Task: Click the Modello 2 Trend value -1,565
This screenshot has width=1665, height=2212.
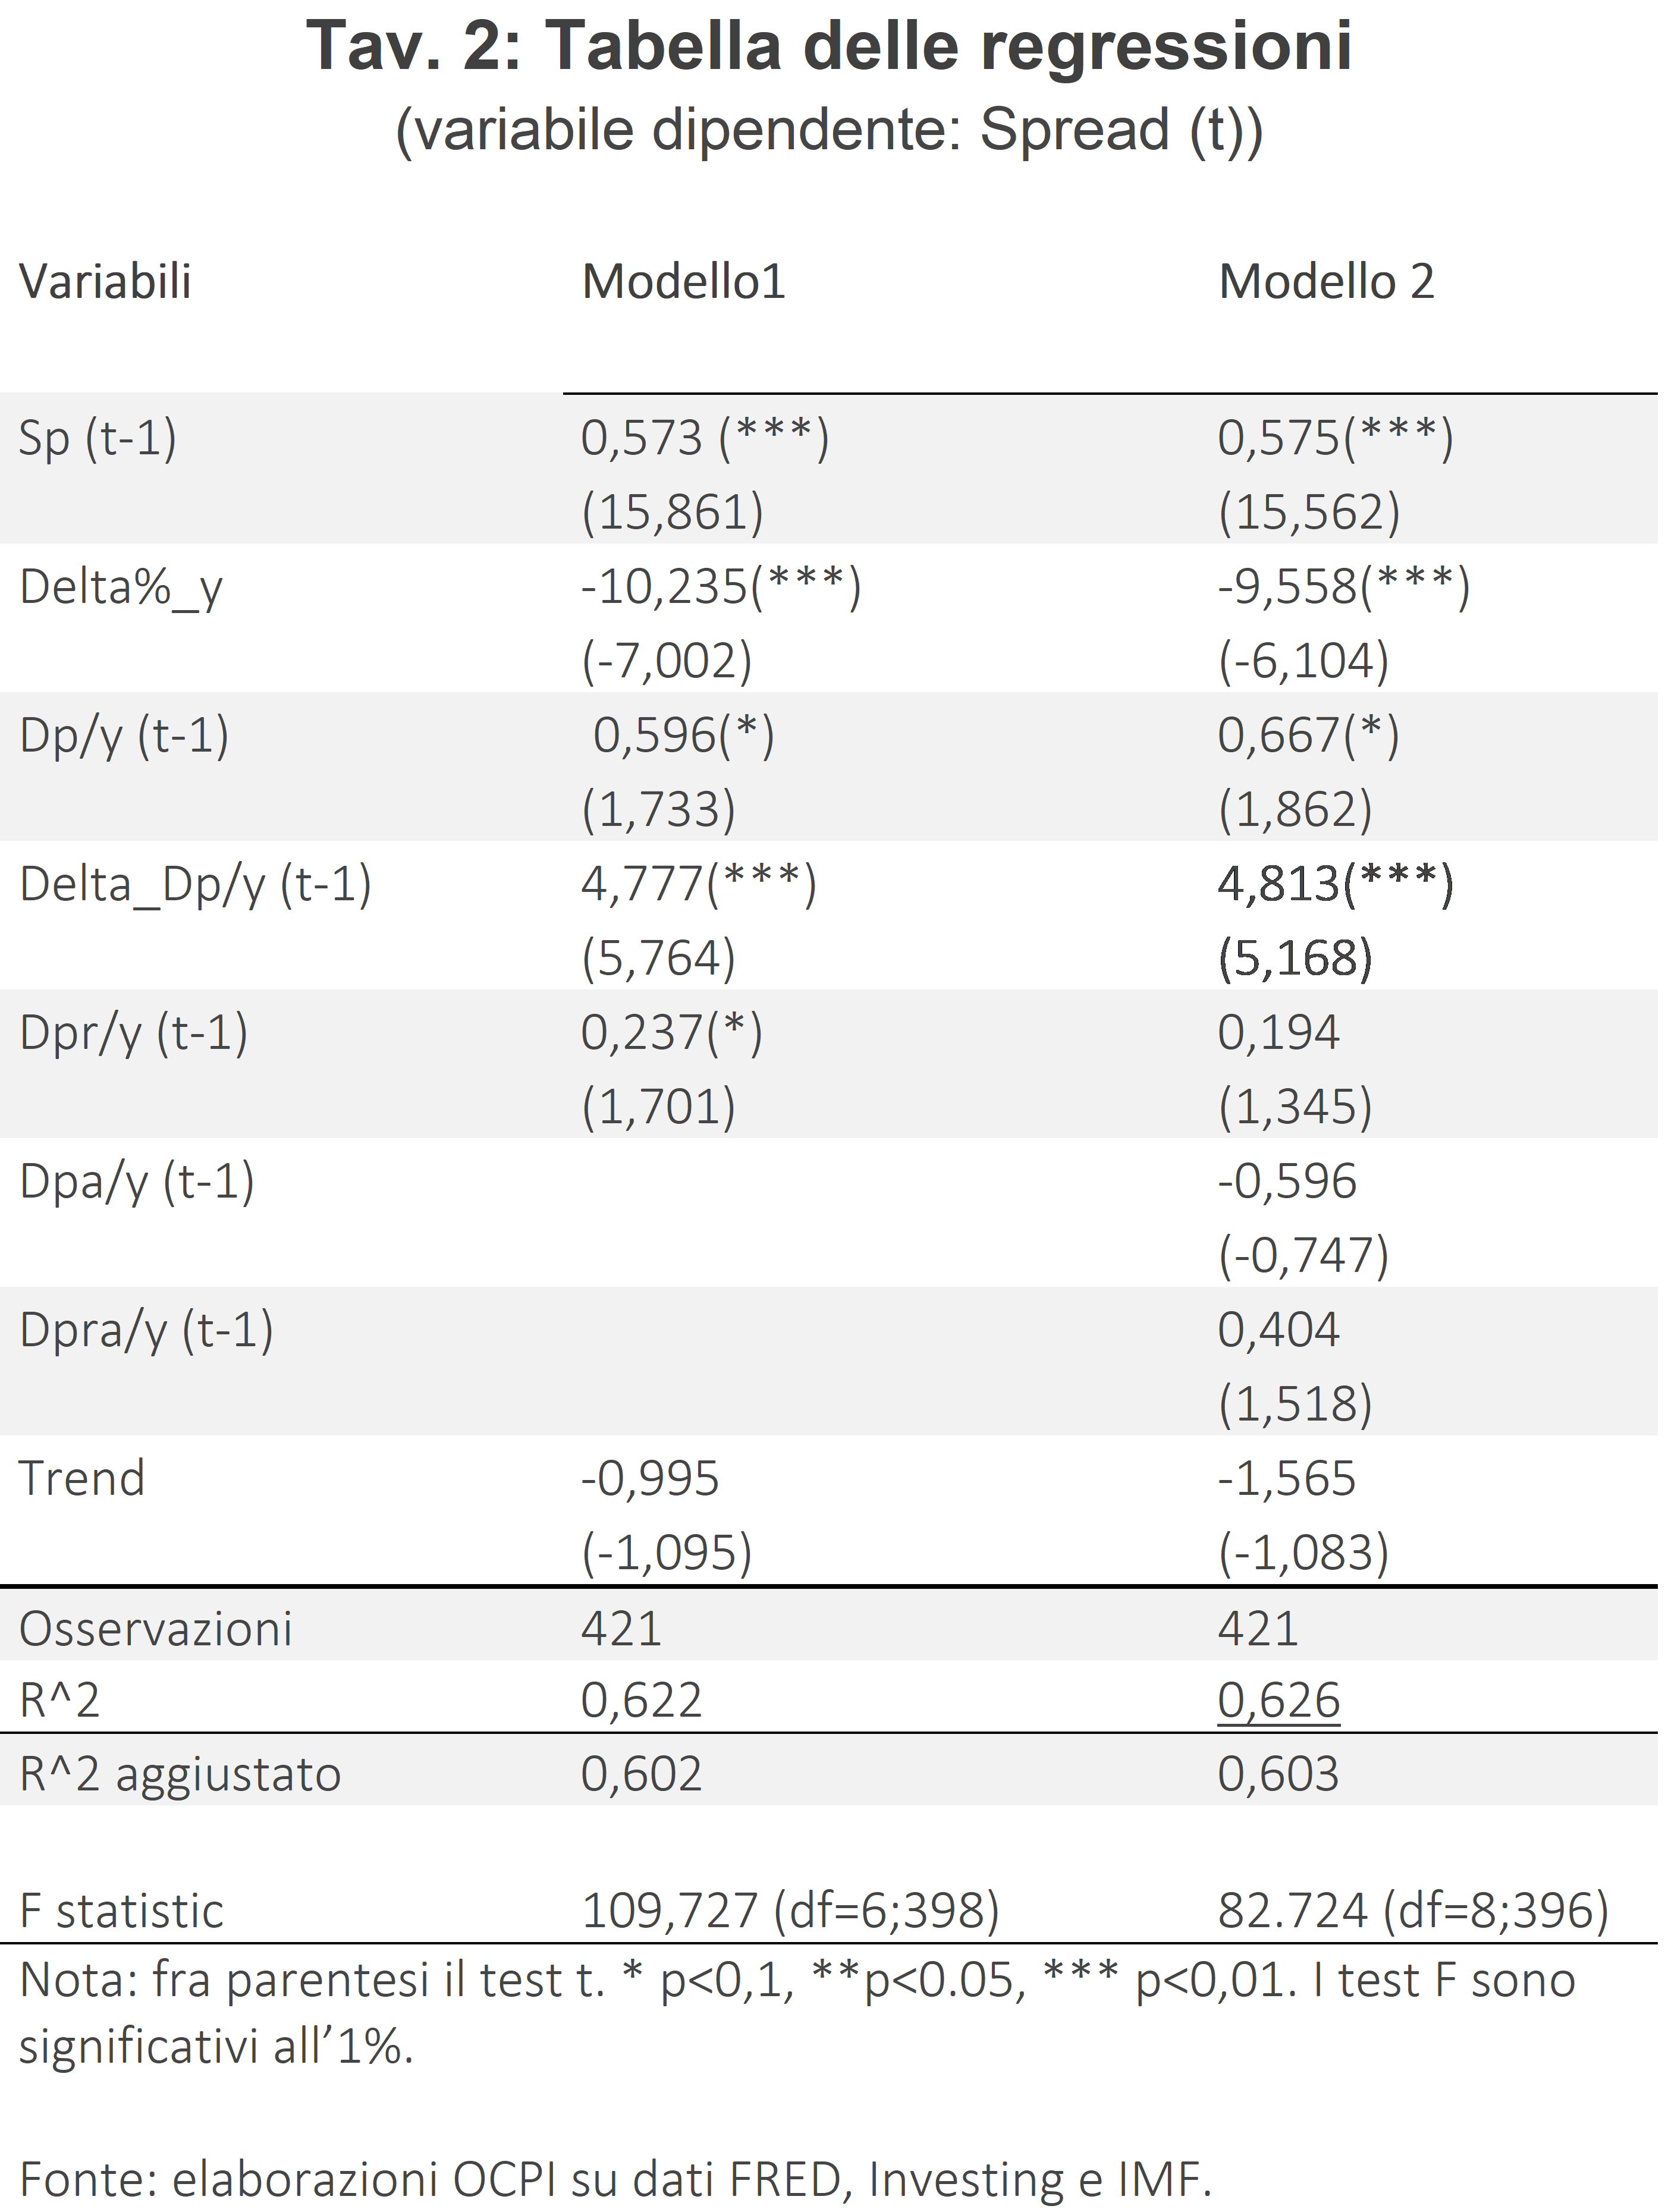Action: 1286,1478
